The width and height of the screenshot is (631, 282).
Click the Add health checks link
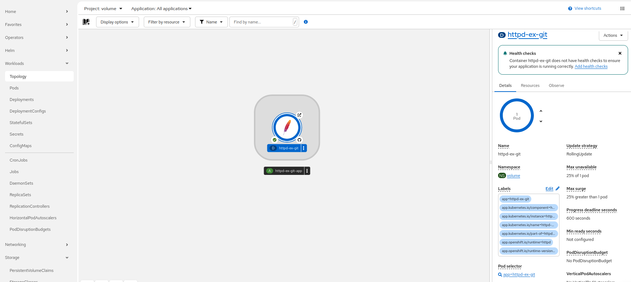click(591, 66)
